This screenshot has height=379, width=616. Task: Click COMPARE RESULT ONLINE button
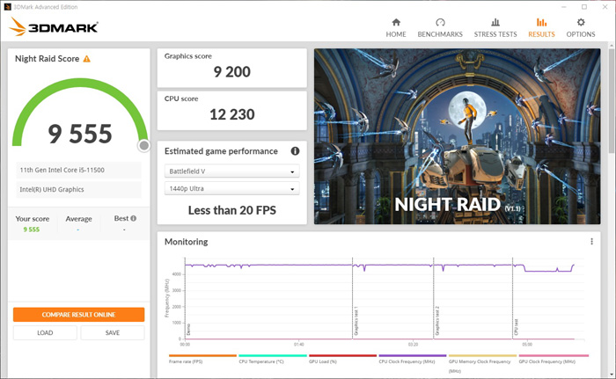coord(78,315)
